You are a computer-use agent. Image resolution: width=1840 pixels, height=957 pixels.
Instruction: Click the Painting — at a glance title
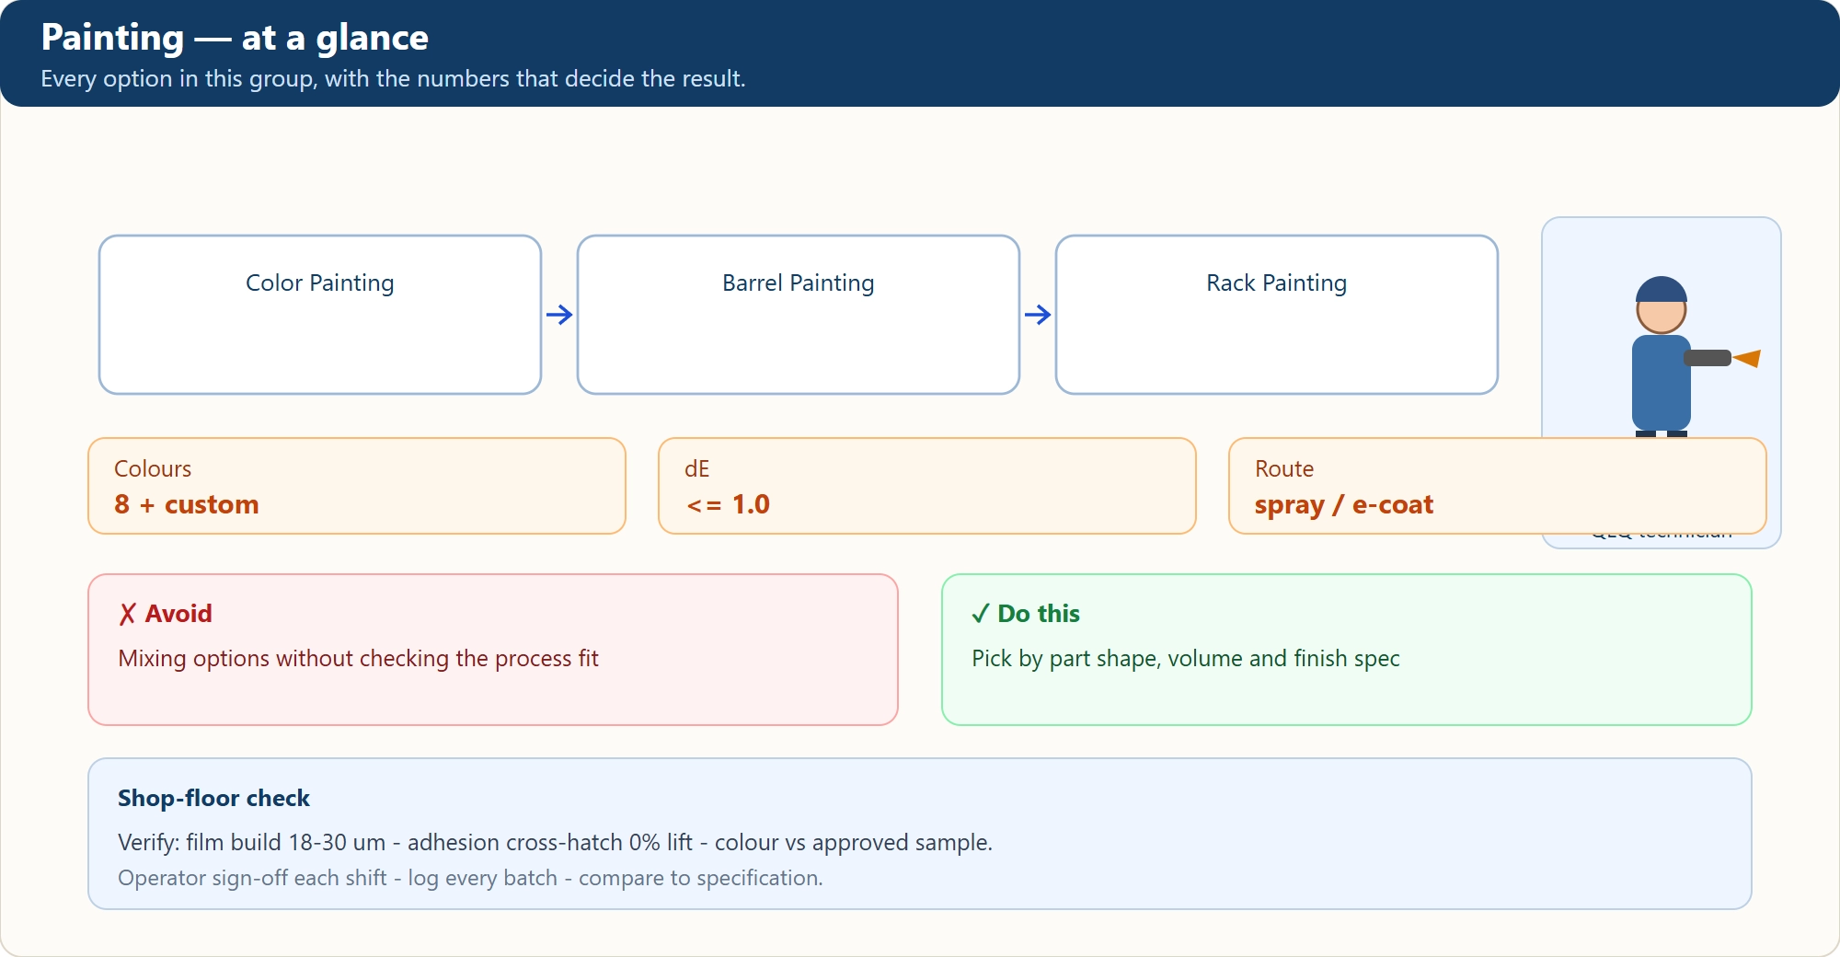pyautogui.click(x=235, y=38)
